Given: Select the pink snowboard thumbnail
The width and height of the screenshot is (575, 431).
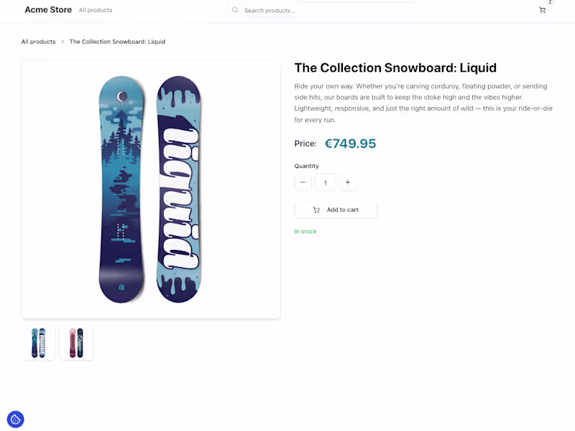Looking at the screenshot, I should (x=76, y=343).
